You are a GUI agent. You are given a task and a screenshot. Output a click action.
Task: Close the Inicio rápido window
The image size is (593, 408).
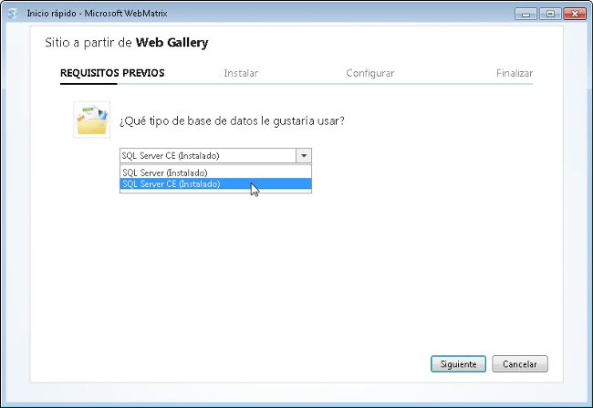pyautogui.click(x=575, y=14)
